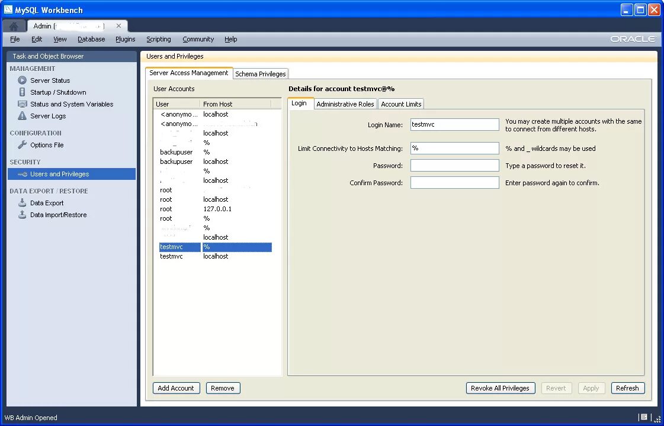
Task: Open Startup / Shutdown in the sidebar
Action: pyautogui.click(x=58, y=92)
